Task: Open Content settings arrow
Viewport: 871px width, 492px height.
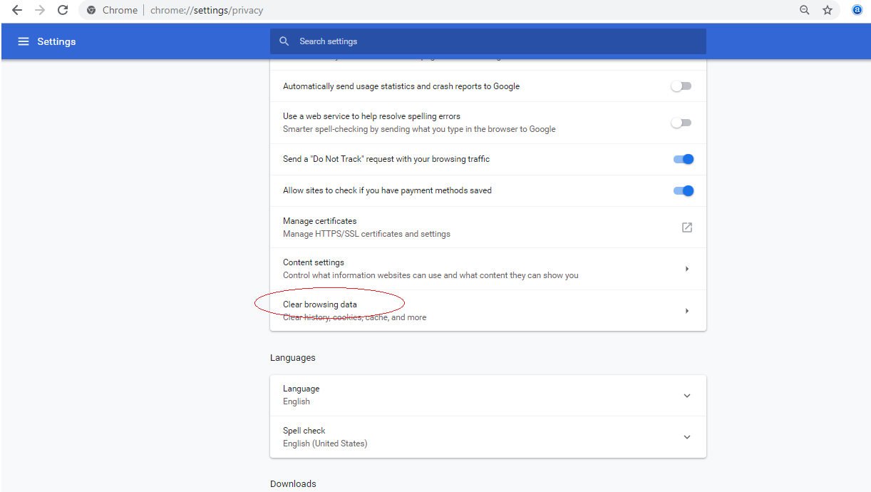Action: tap(687, 269)
